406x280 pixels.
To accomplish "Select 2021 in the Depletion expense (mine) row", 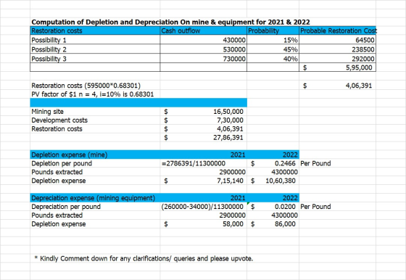I will tap(238, 155).
